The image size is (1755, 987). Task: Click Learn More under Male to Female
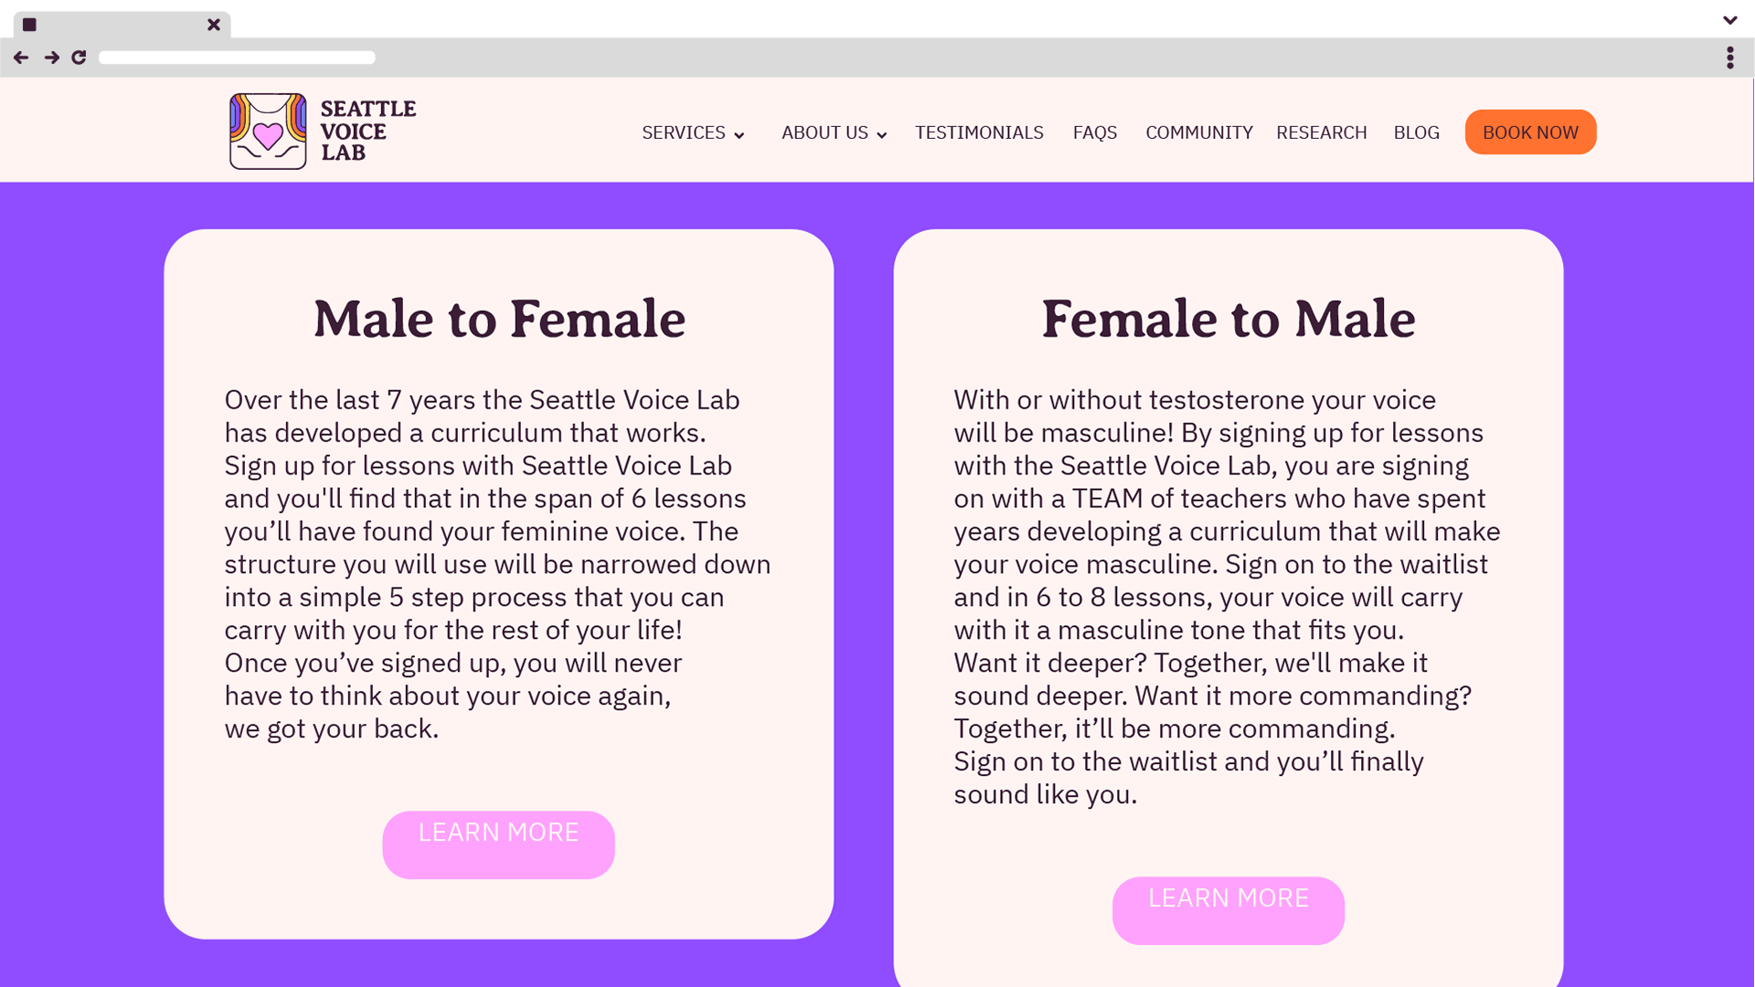[x=499, y=844]
